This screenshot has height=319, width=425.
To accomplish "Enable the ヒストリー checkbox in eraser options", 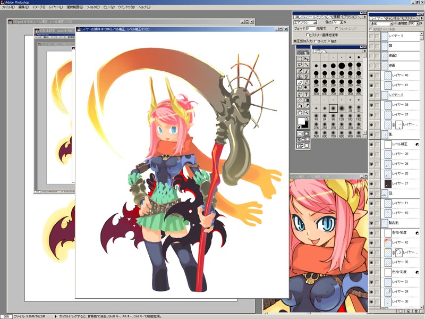I will pyautogui.click(x=307, y=35).
